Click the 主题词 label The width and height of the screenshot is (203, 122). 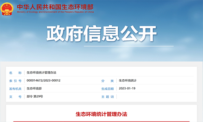pos(108,97)
